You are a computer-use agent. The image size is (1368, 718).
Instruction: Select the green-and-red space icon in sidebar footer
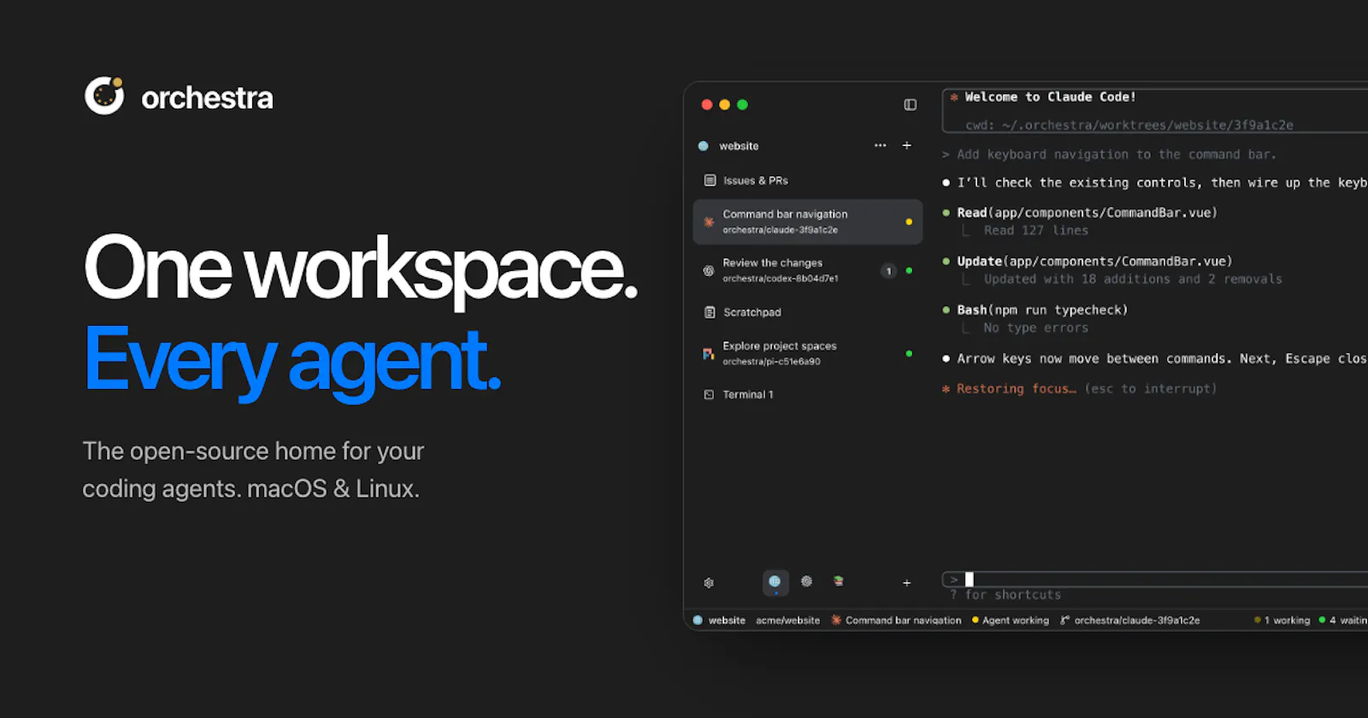coord(839,581)
